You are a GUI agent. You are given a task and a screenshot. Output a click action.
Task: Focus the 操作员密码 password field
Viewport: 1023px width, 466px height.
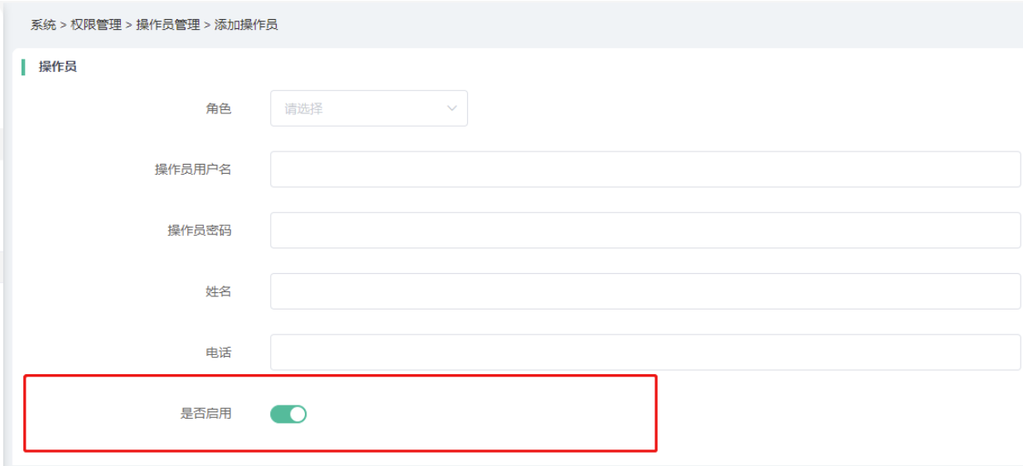644,230
